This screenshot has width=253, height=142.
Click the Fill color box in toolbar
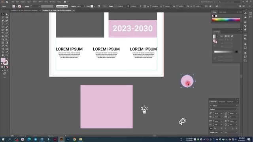coord(3,60)
